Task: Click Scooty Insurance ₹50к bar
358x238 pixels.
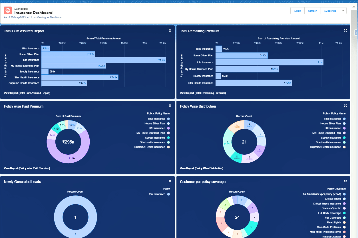Action: pyautogui.click(x=218, y=76)
